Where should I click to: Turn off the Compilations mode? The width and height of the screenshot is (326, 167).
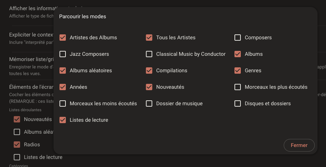point(149,71)
